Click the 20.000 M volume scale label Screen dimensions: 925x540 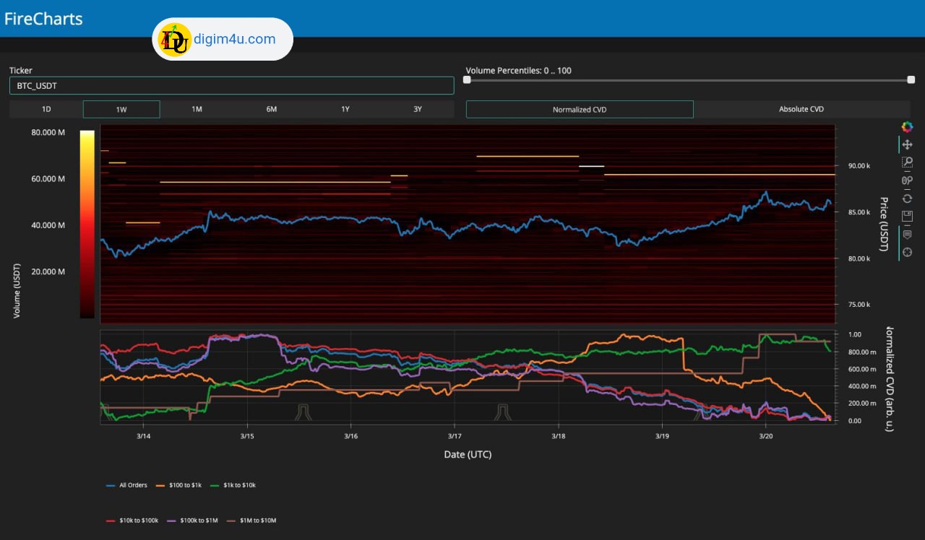[48, 271]
